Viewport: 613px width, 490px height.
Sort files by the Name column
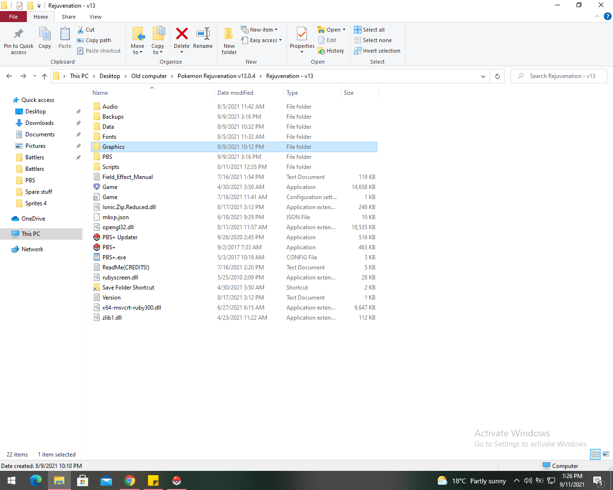pyautogui.click(x=152, y=93)
